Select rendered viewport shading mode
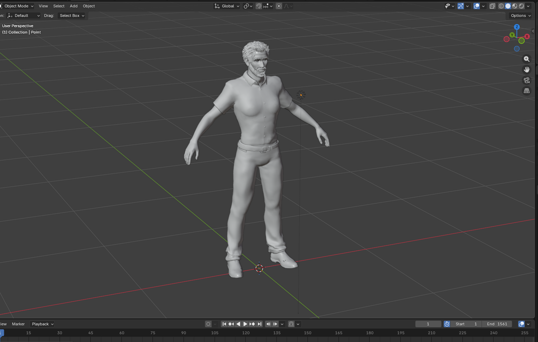This screenshot has height=342, width=538. [522, 6]
